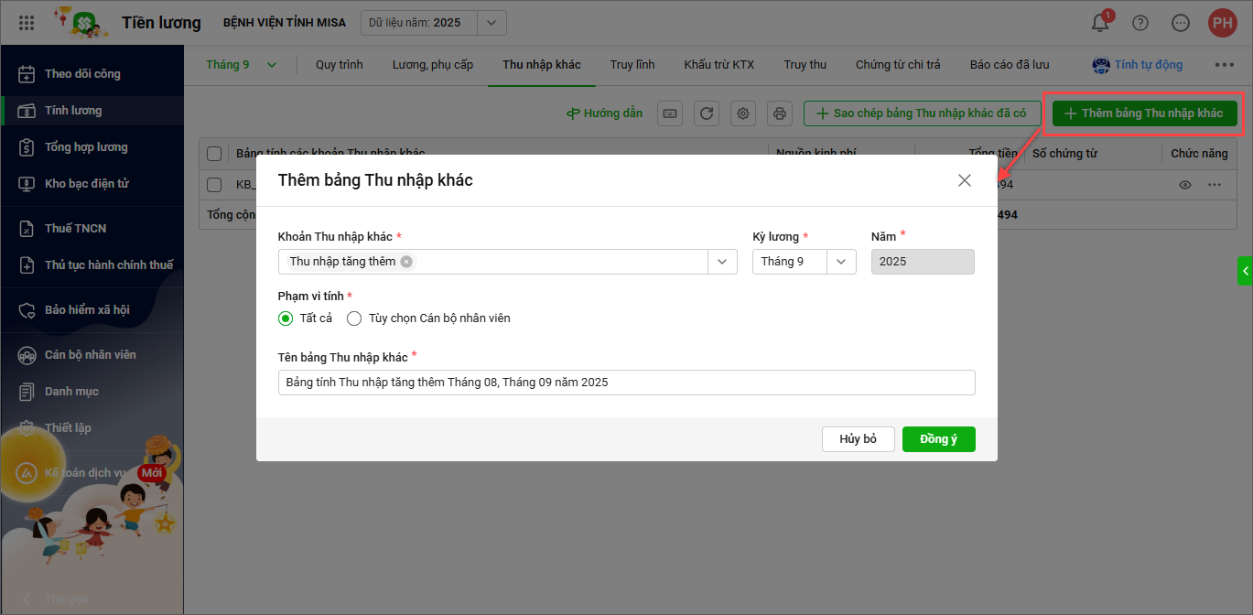Click the Đồng ý button

[x=938, y=439]
